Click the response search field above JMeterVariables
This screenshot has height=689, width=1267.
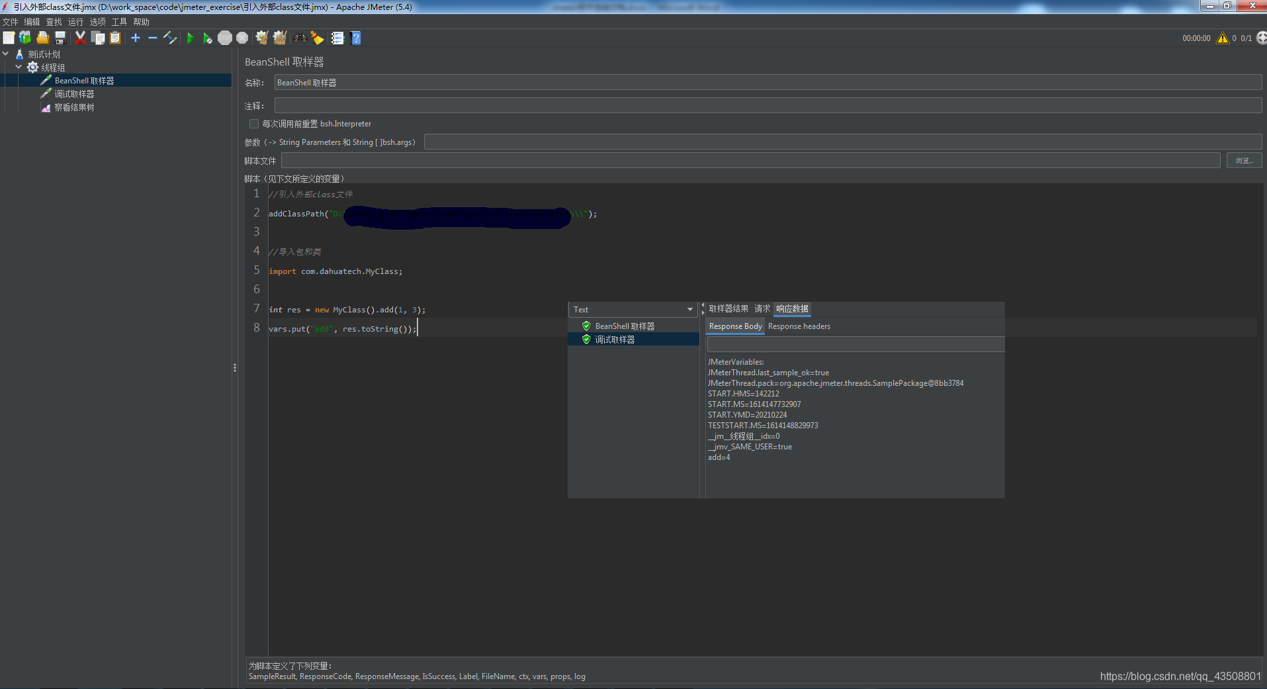tap(855, 344)
